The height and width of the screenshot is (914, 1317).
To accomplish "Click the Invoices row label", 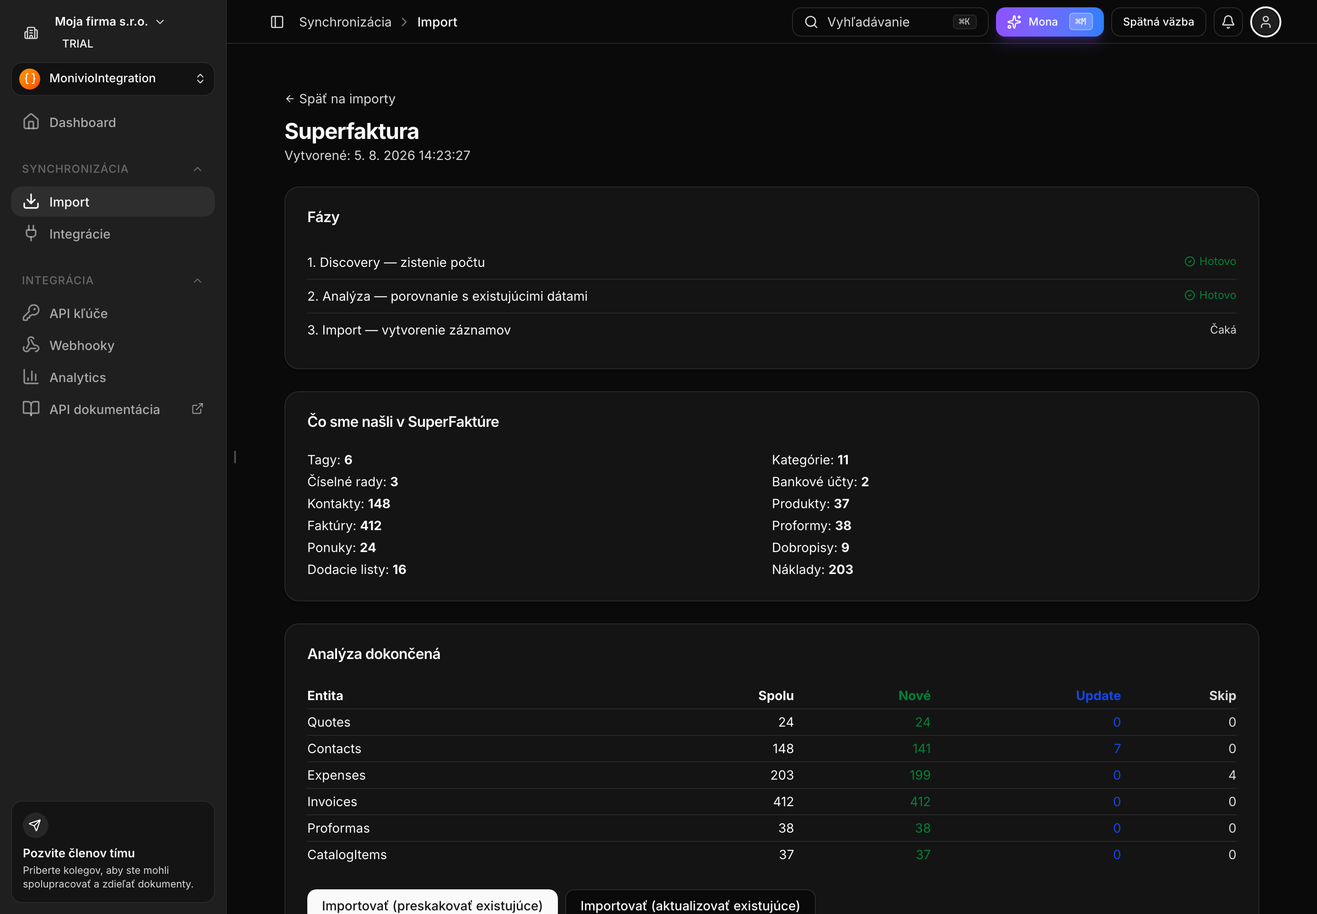I will click(332, 801).
